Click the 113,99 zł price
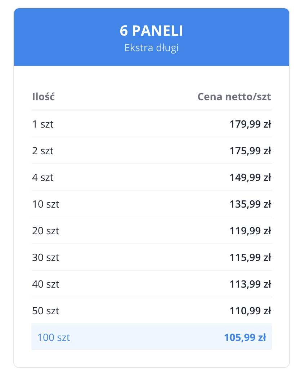The height and width of the screenshot is (377, 296). tap(250, 284)
